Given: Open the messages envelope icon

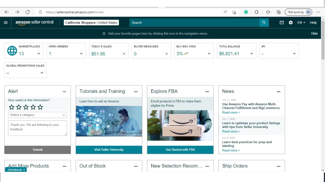Looking at the screenshot, I should [282, 22].
